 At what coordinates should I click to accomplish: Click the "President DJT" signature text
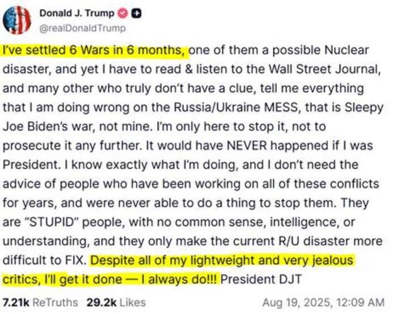[261, 279]
